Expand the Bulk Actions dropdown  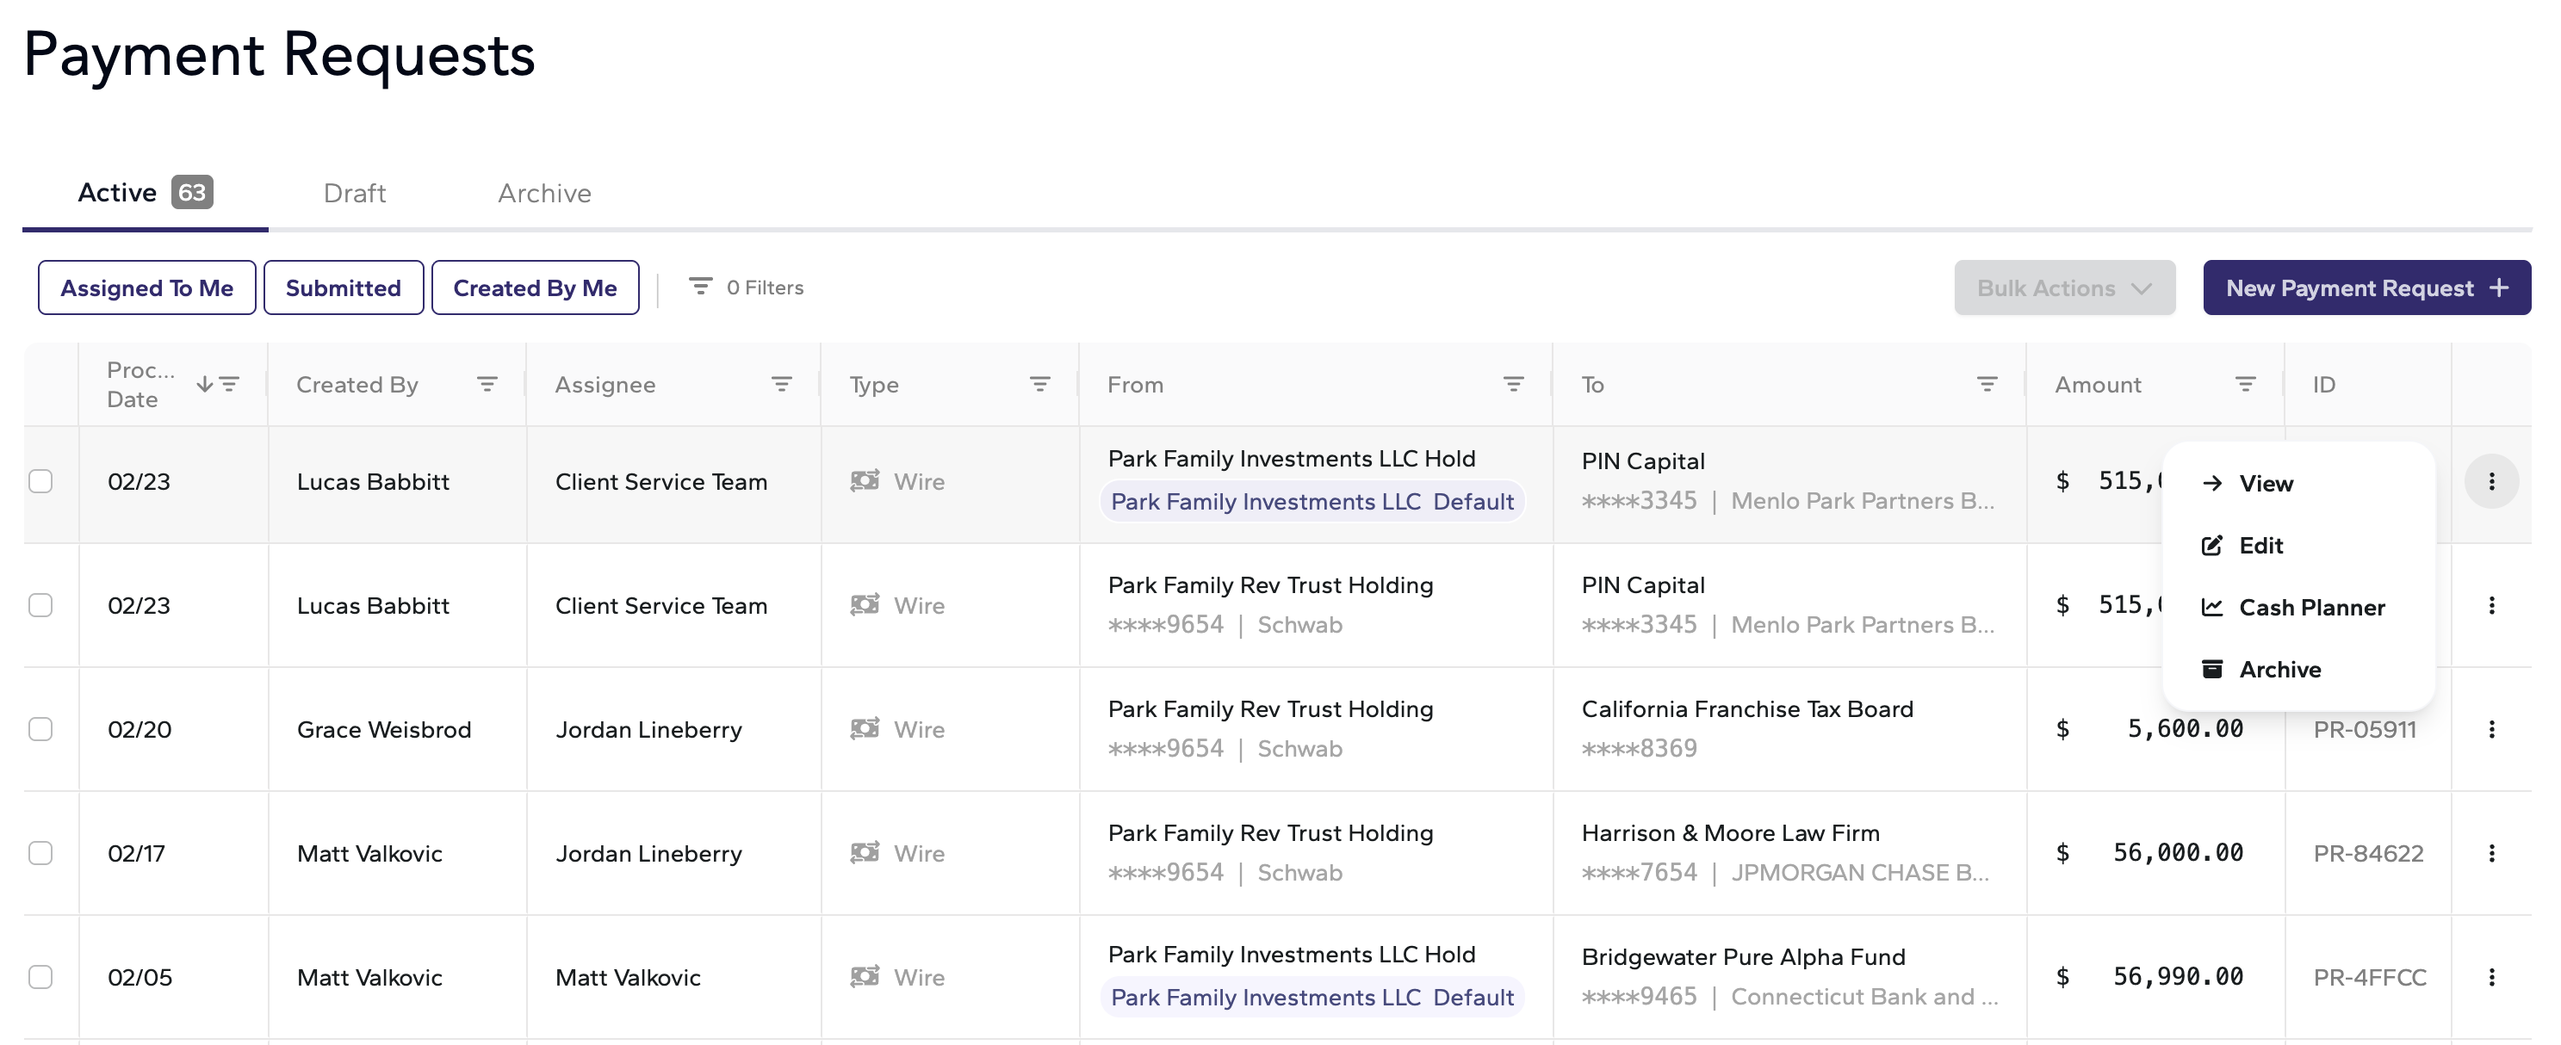(2063, 288)
